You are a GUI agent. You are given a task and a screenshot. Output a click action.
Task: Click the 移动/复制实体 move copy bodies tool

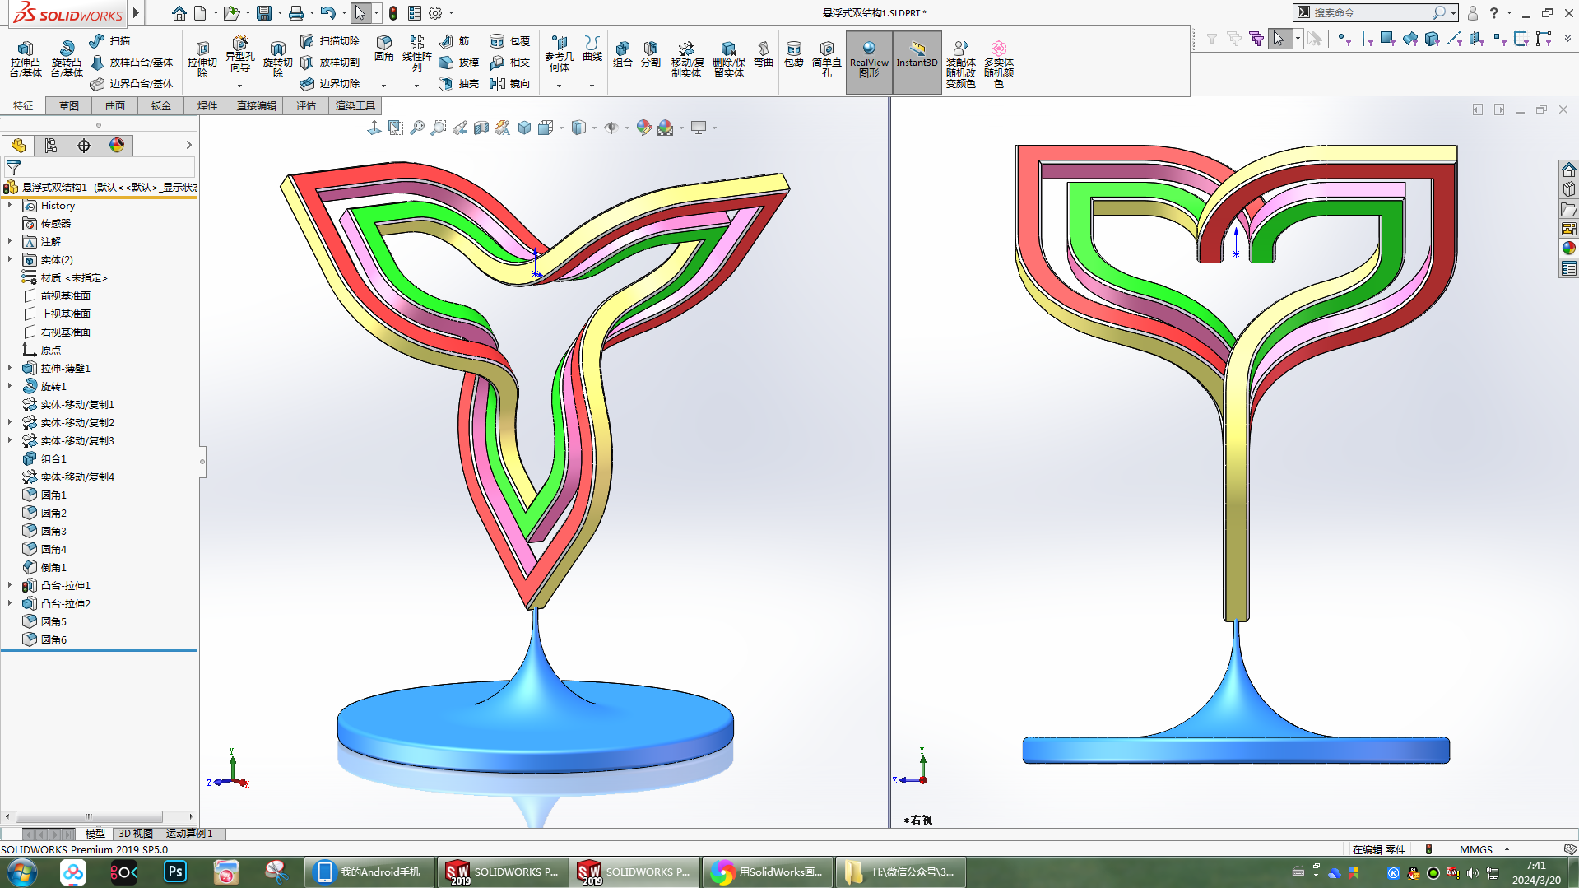pos(687,59)
